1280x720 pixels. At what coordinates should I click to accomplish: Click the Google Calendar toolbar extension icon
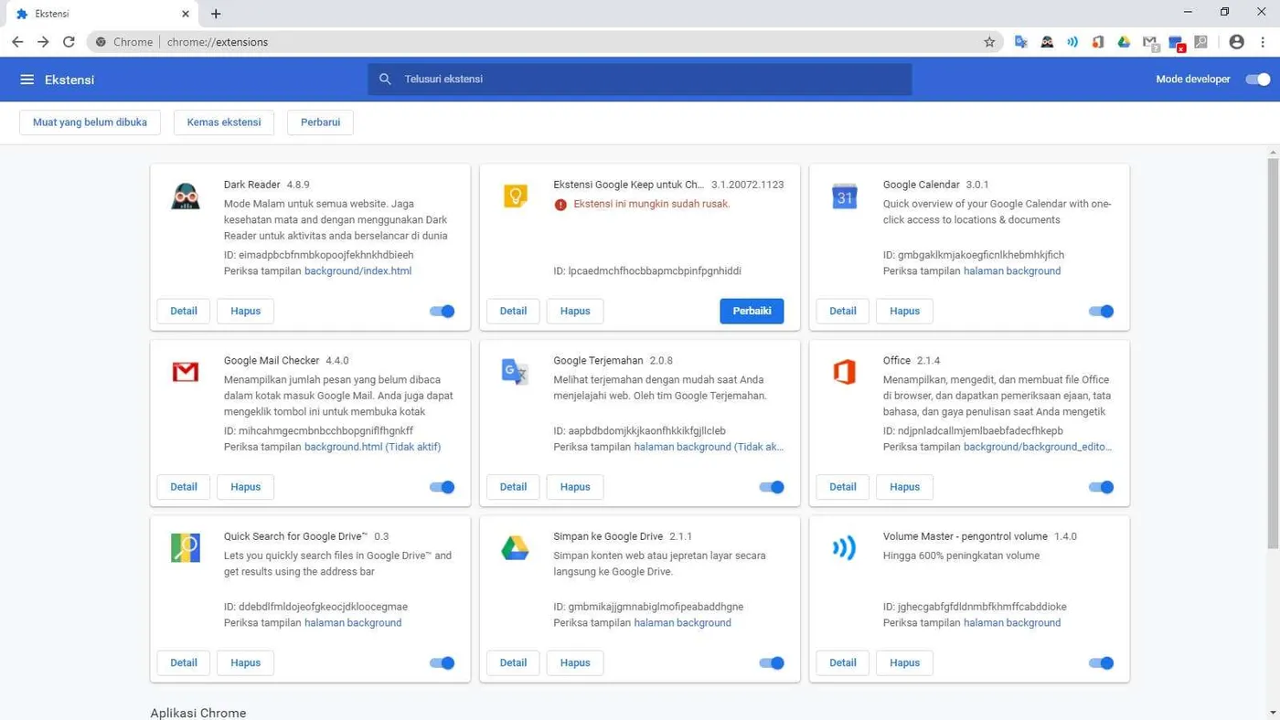1177,42
